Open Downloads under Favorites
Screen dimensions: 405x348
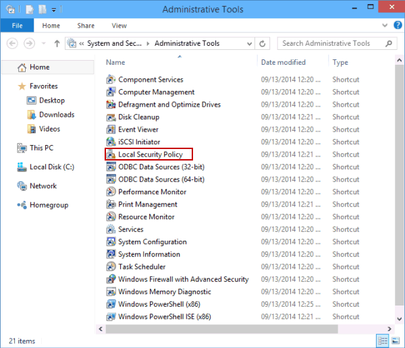pos(57,115)
